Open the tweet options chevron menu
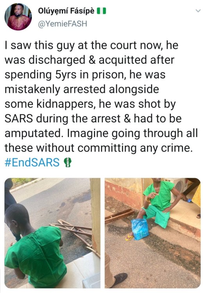The height and width of the screenshot is (293, 203). [x=198, y=11]
